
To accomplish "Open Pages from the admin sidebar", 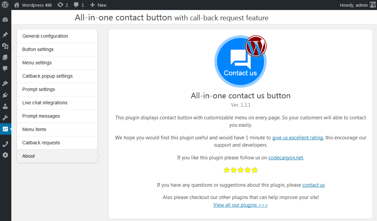I will coord(5,57).
